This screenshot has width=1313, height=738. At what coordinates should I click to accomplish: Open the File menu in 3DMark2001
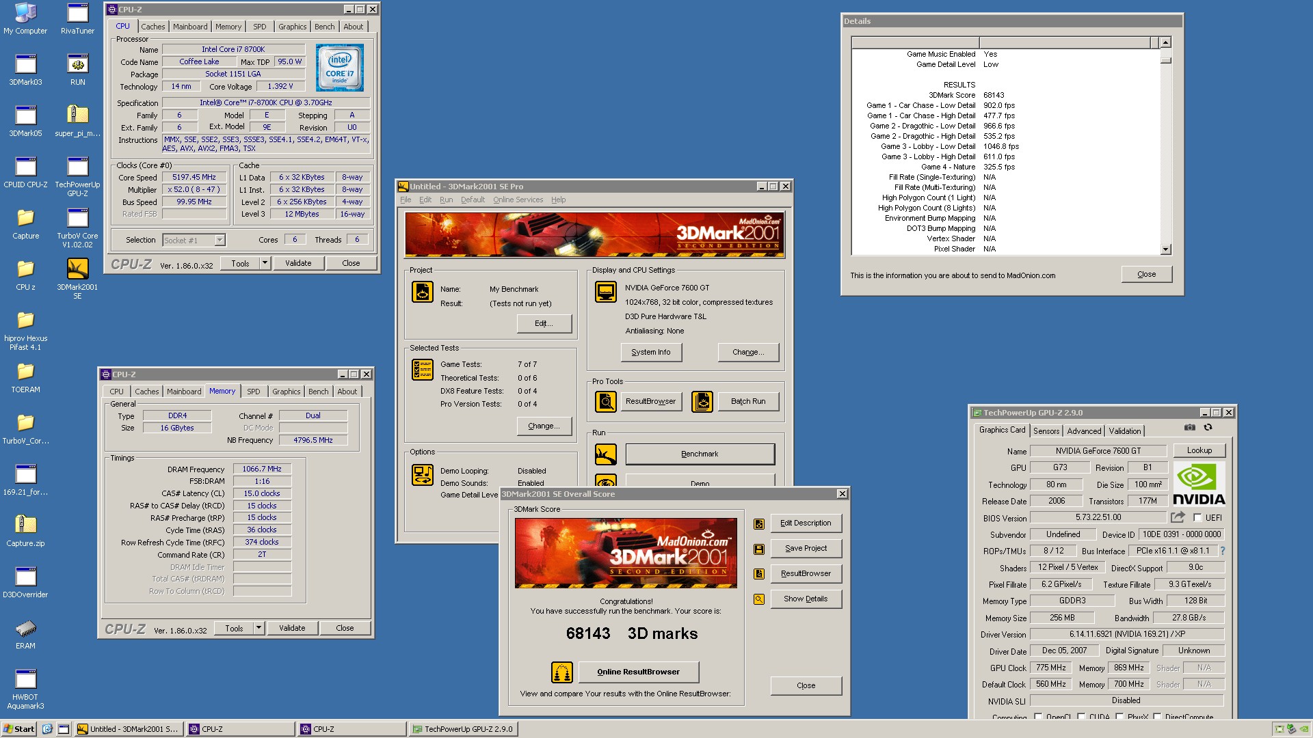click(406, 200)
